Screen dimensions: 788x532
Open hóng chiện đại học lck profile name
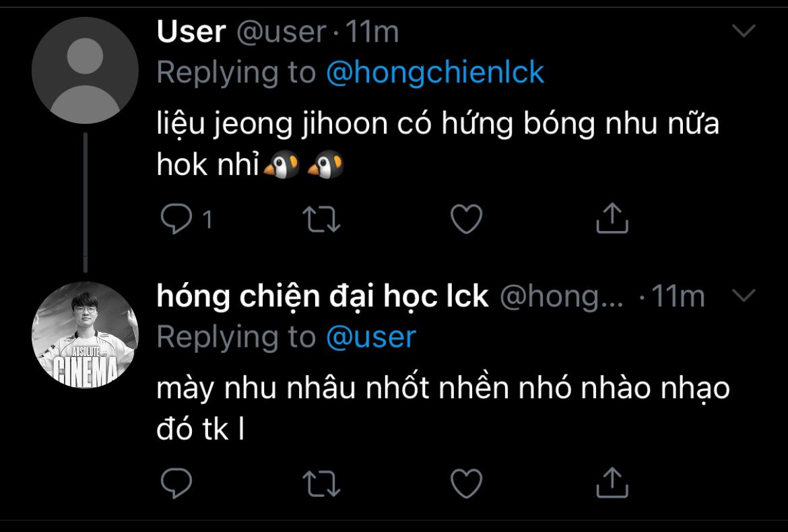(323, 296)
